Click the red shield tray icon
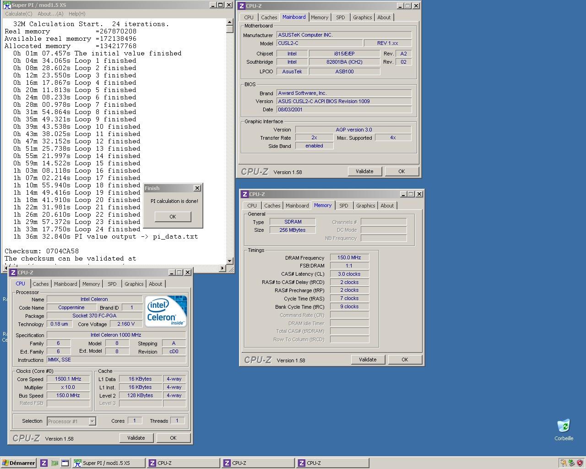The height and width of the screenshot is (469, 586). (580, 463)
